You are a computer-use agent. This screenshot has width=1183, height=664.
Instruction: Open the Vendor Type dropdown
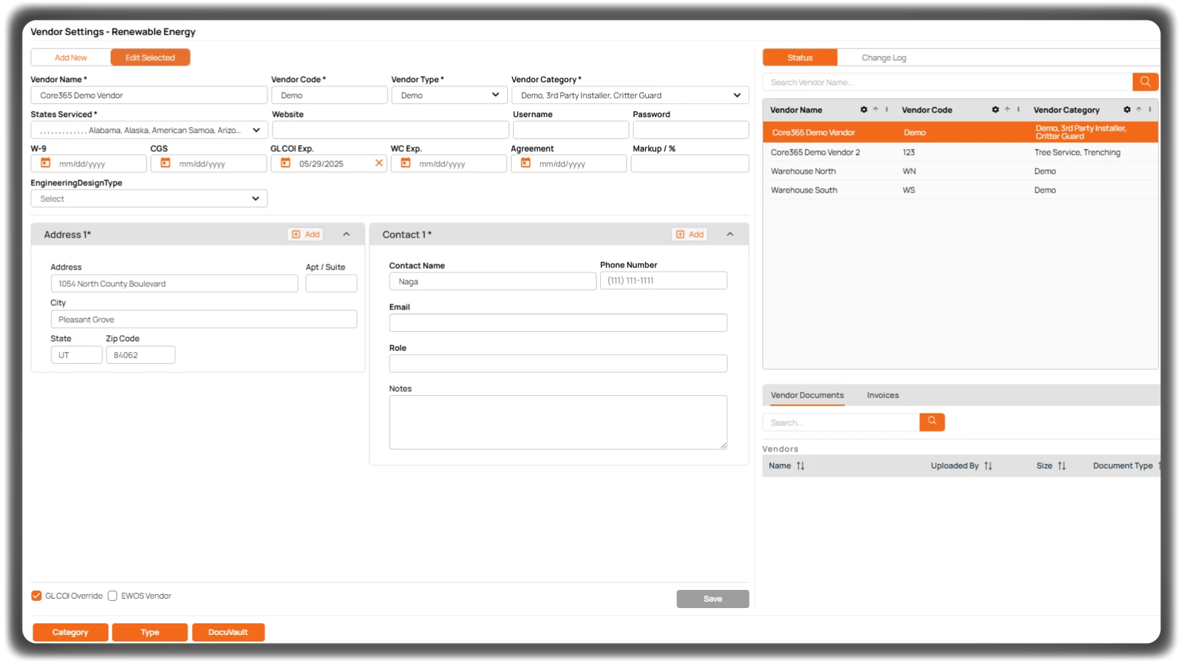(x=449, y=95)
